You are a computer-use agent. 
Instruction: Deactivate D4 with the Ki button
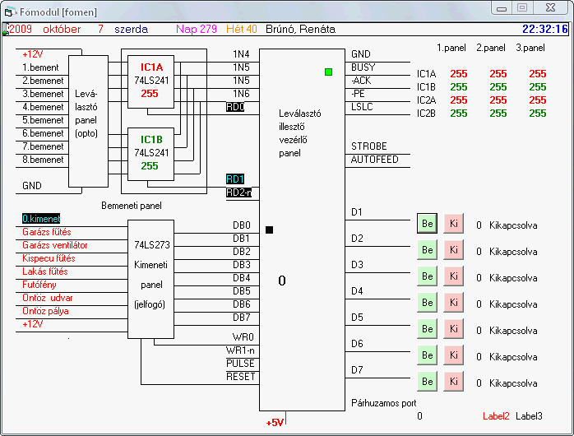454,303
